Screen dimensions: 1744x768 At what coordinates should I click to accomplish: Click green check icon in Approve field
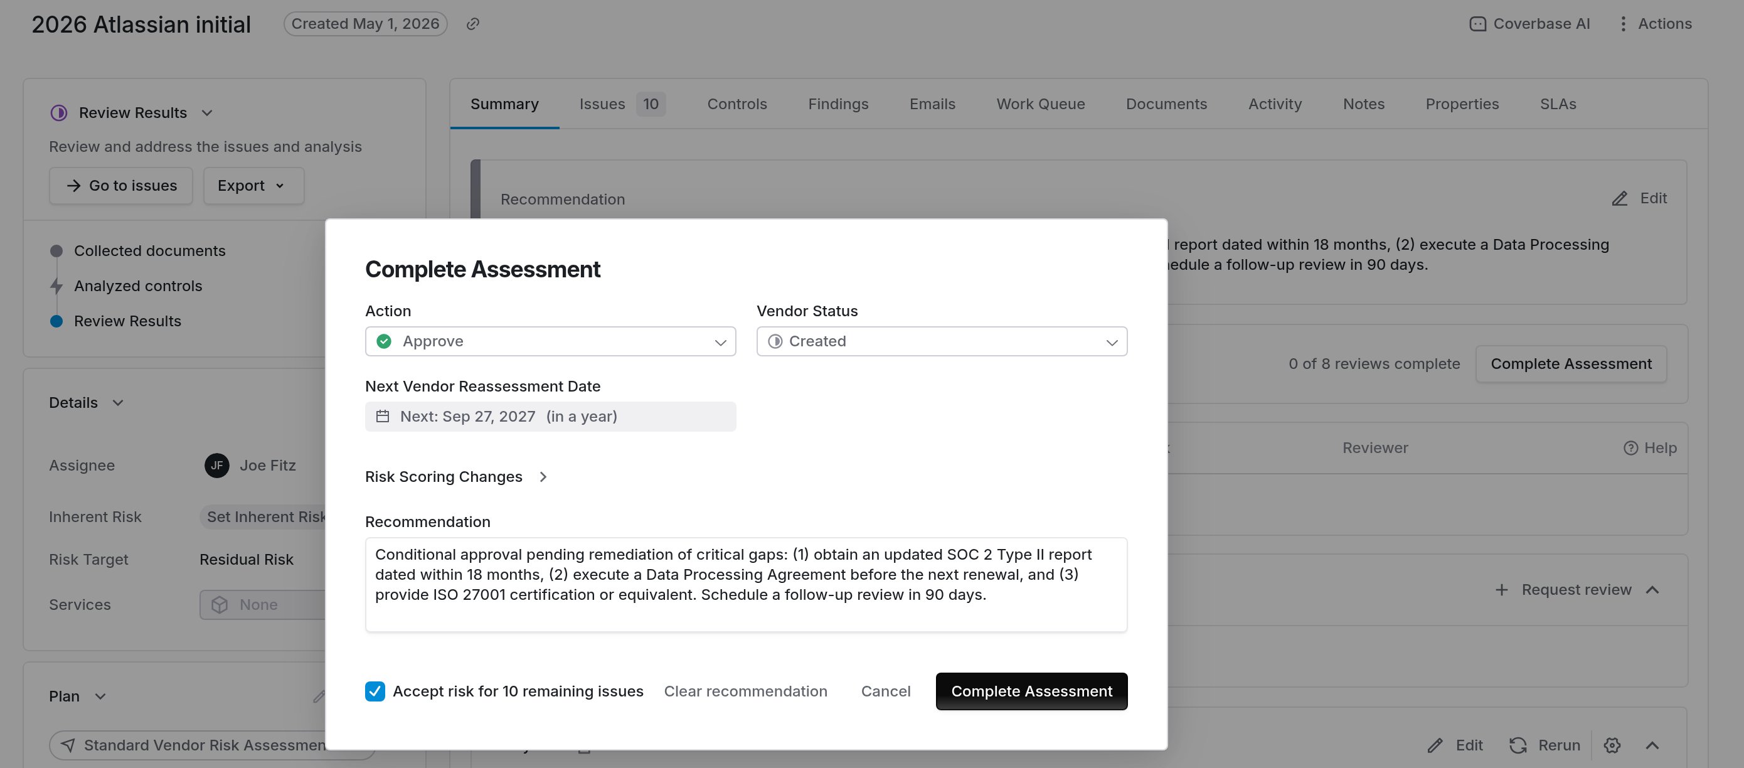384,341
